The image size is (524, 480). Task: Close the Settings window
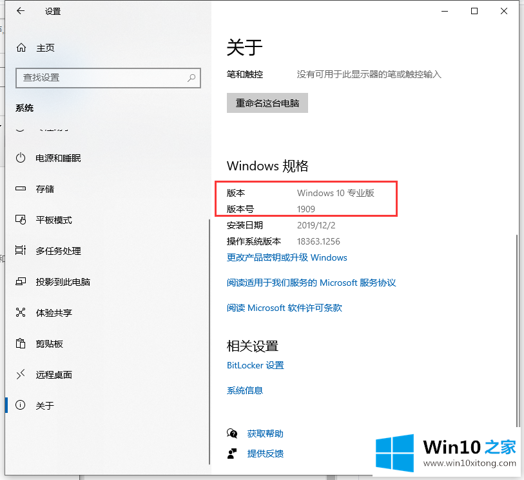coord(504,11)
